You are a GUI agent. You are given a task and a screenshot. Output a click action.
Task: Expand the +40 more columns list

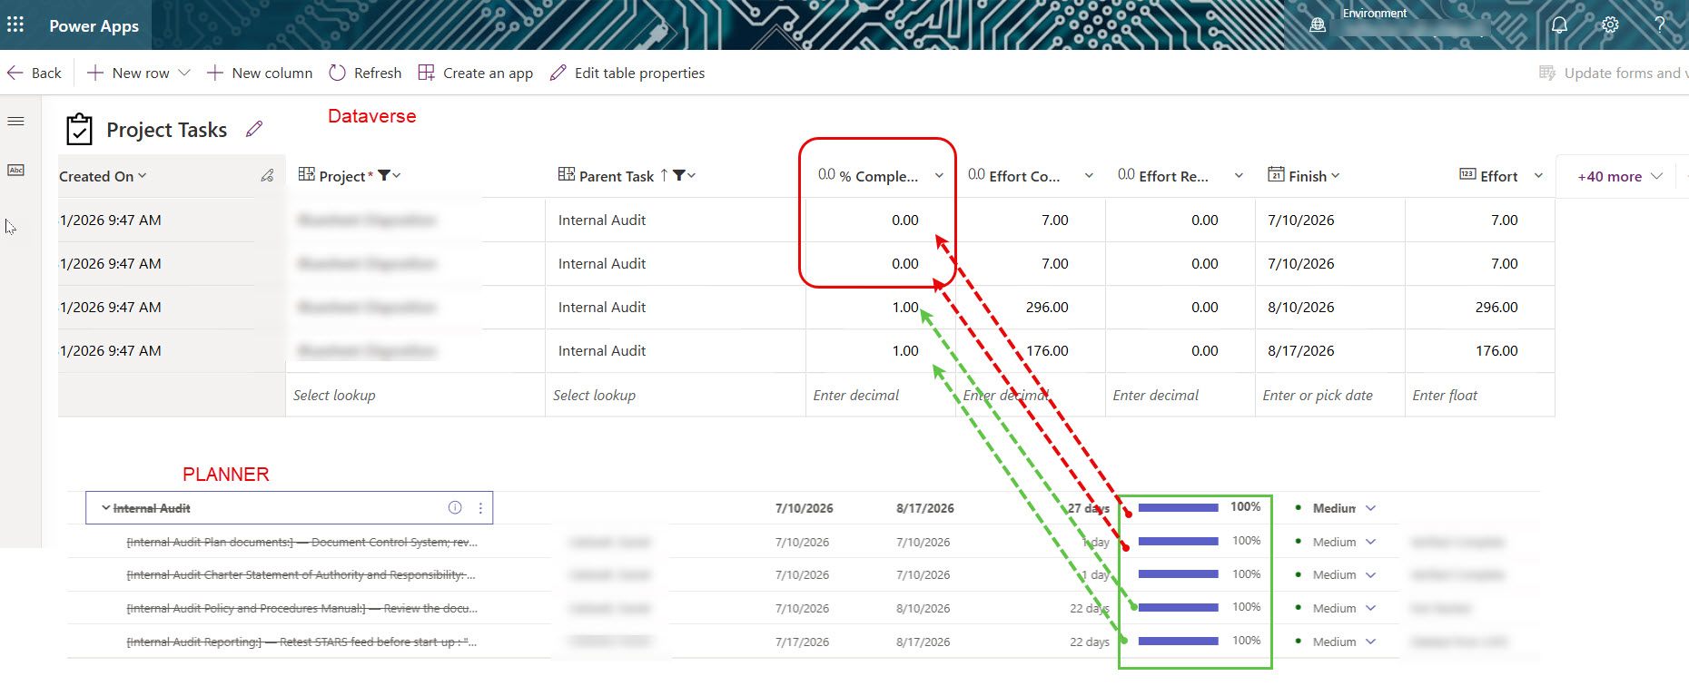1620,176
